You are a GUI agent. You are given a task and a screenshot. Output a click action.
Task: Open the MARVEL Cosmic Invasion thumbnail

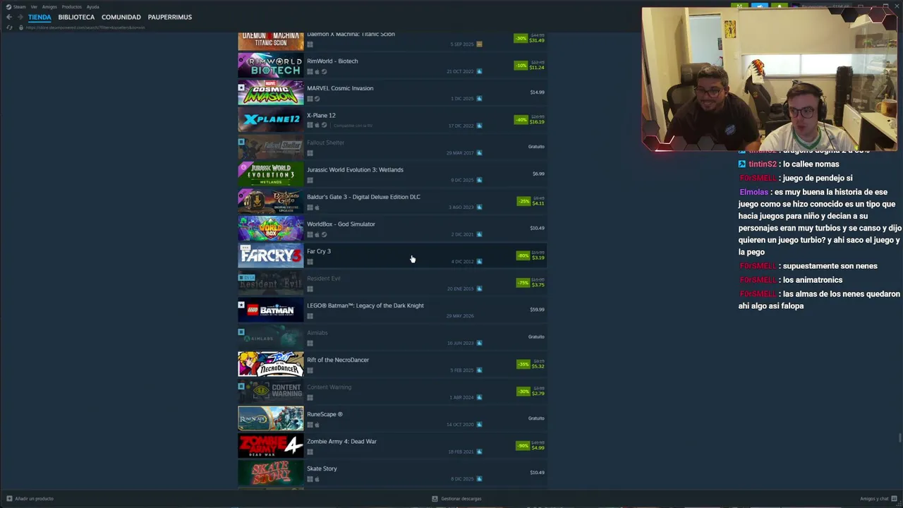271,92
